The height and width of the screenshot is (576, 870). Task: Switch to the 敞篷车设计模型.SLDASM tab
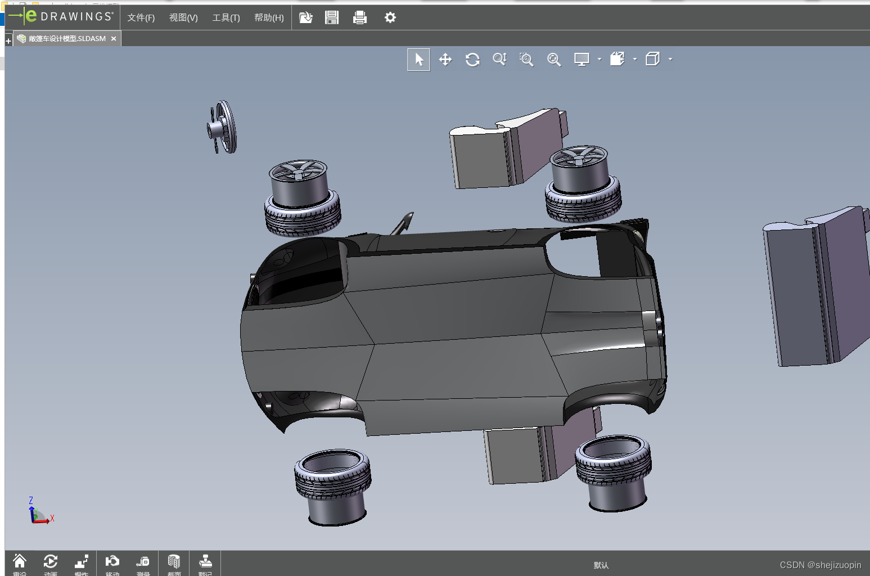(66, 39)
